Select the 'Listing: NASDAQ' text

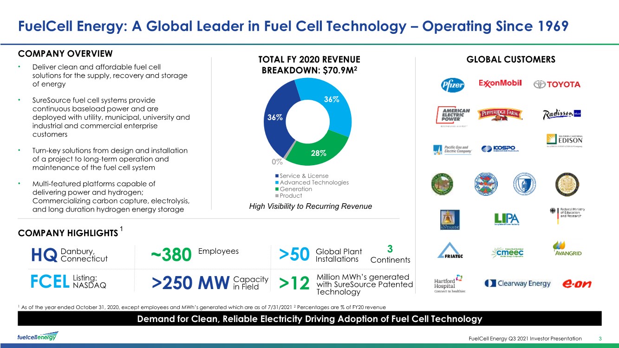click(90, 282)
